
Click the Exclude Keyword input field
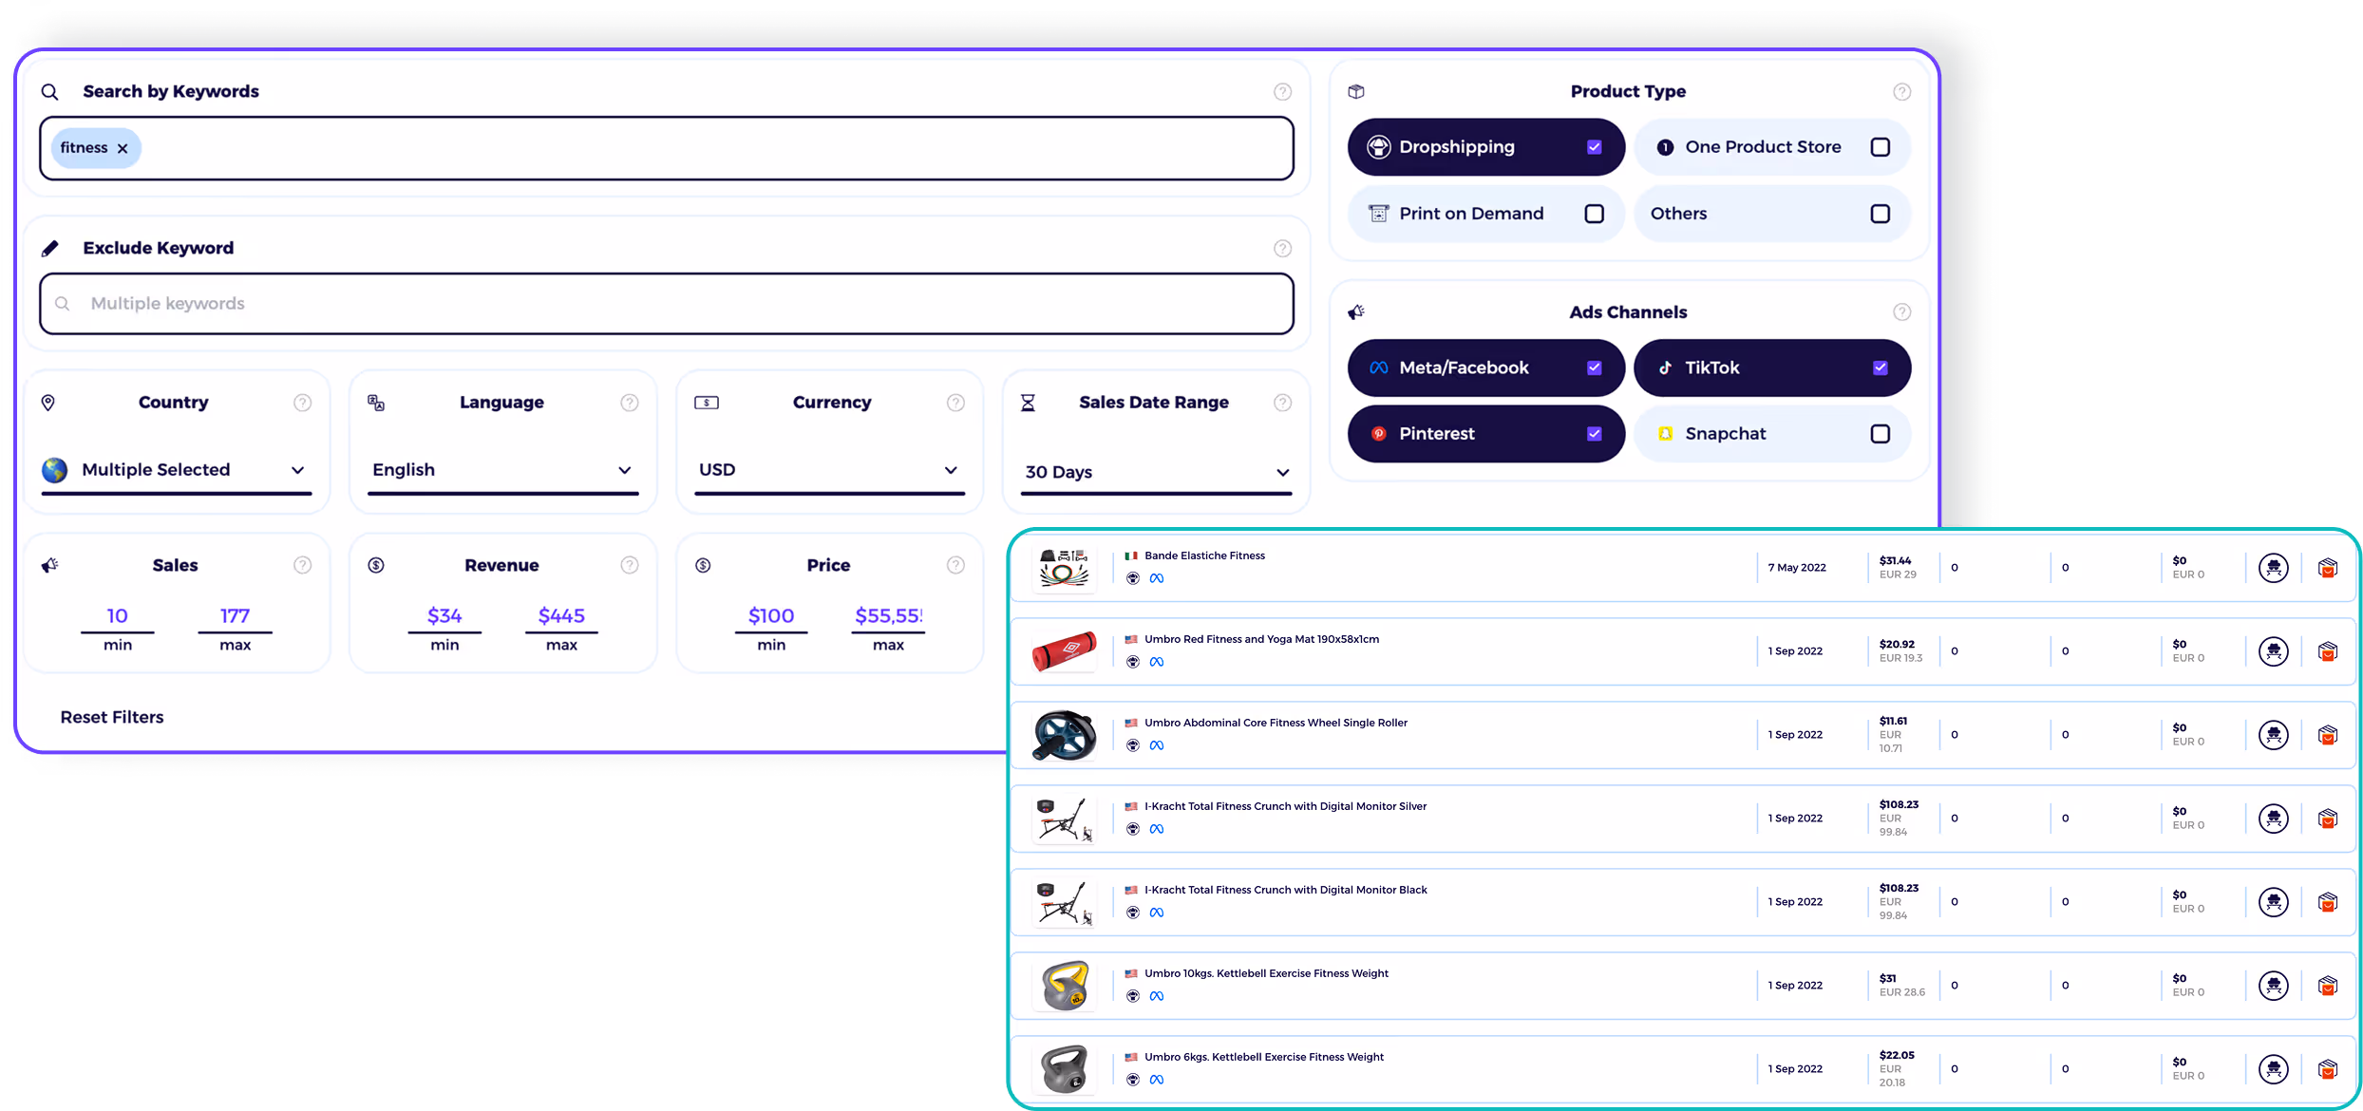(x=666, y=304)
